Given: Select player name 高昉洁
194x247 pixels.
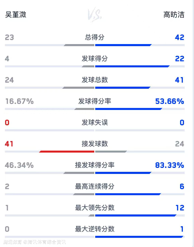Looking at the screenshot, I should 174,14.
